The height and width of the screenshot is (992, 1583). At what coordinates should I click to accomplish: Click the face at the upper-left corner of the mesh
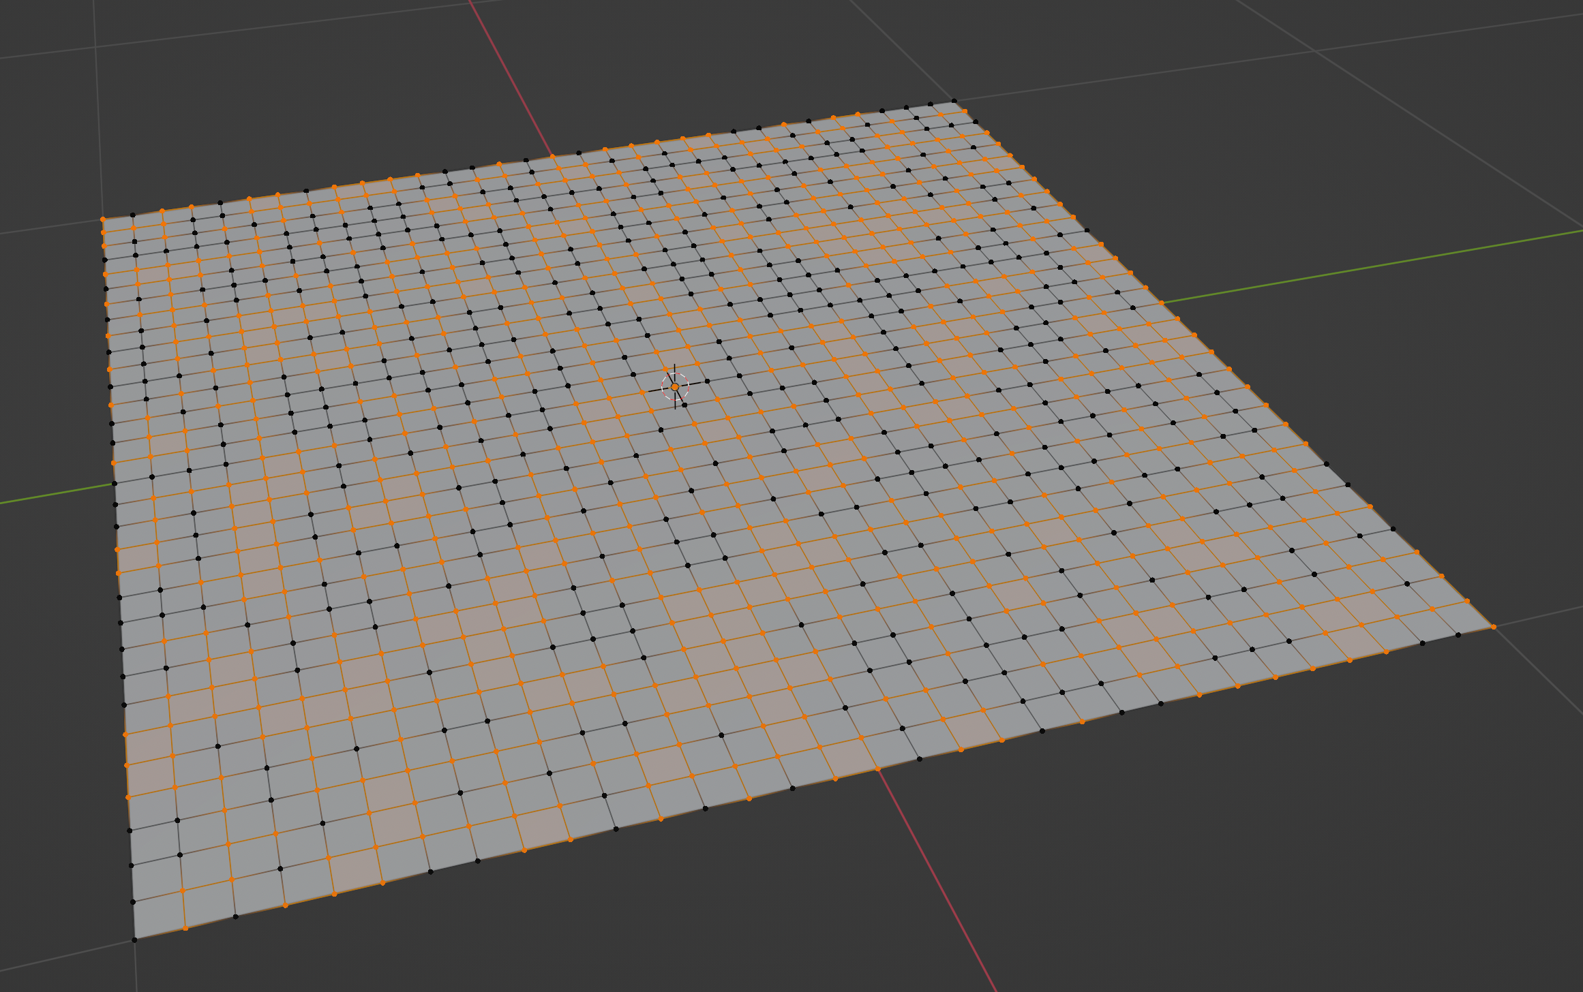[119, 223]
